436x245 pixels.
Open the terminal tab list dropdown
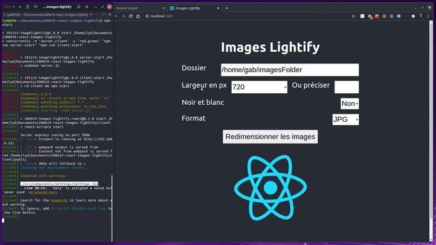coord(14,7)
